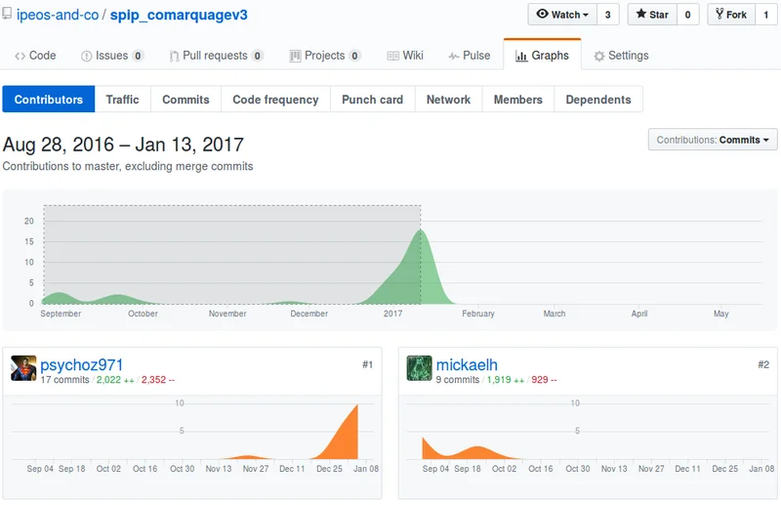Viewport: 781px width, 505px height.
Task: Open repository Settings
Action: [x=621, y=56]
